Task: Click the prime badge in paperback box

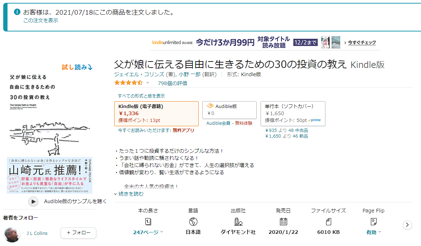Action: point(314,120)
